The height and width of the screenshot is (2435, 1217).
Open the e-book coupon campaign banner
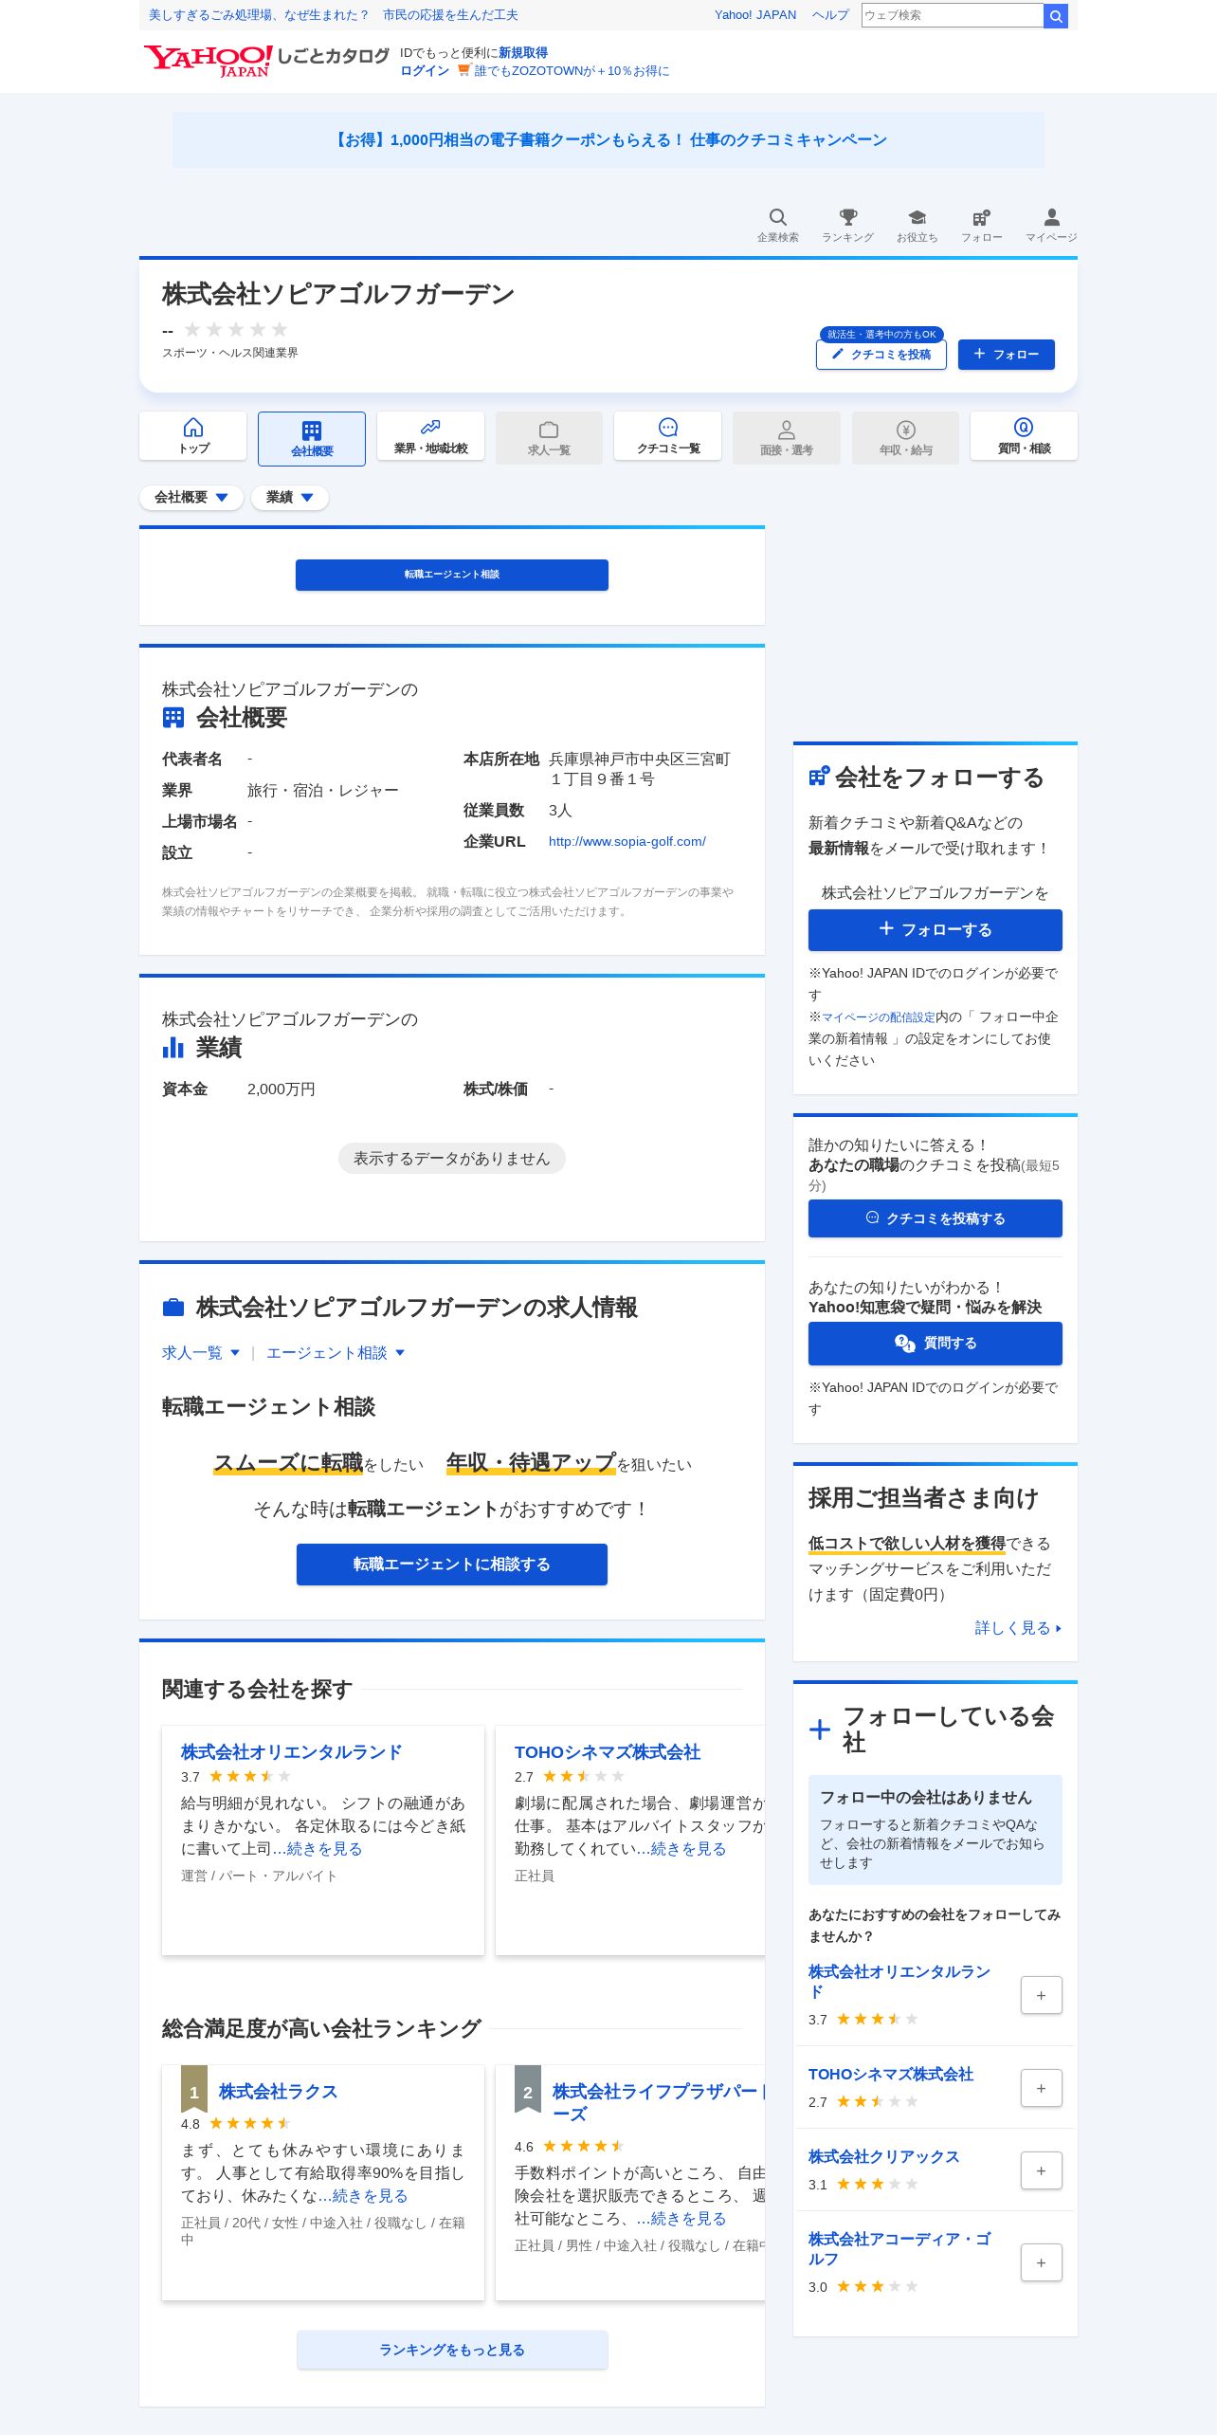(608, 140)
